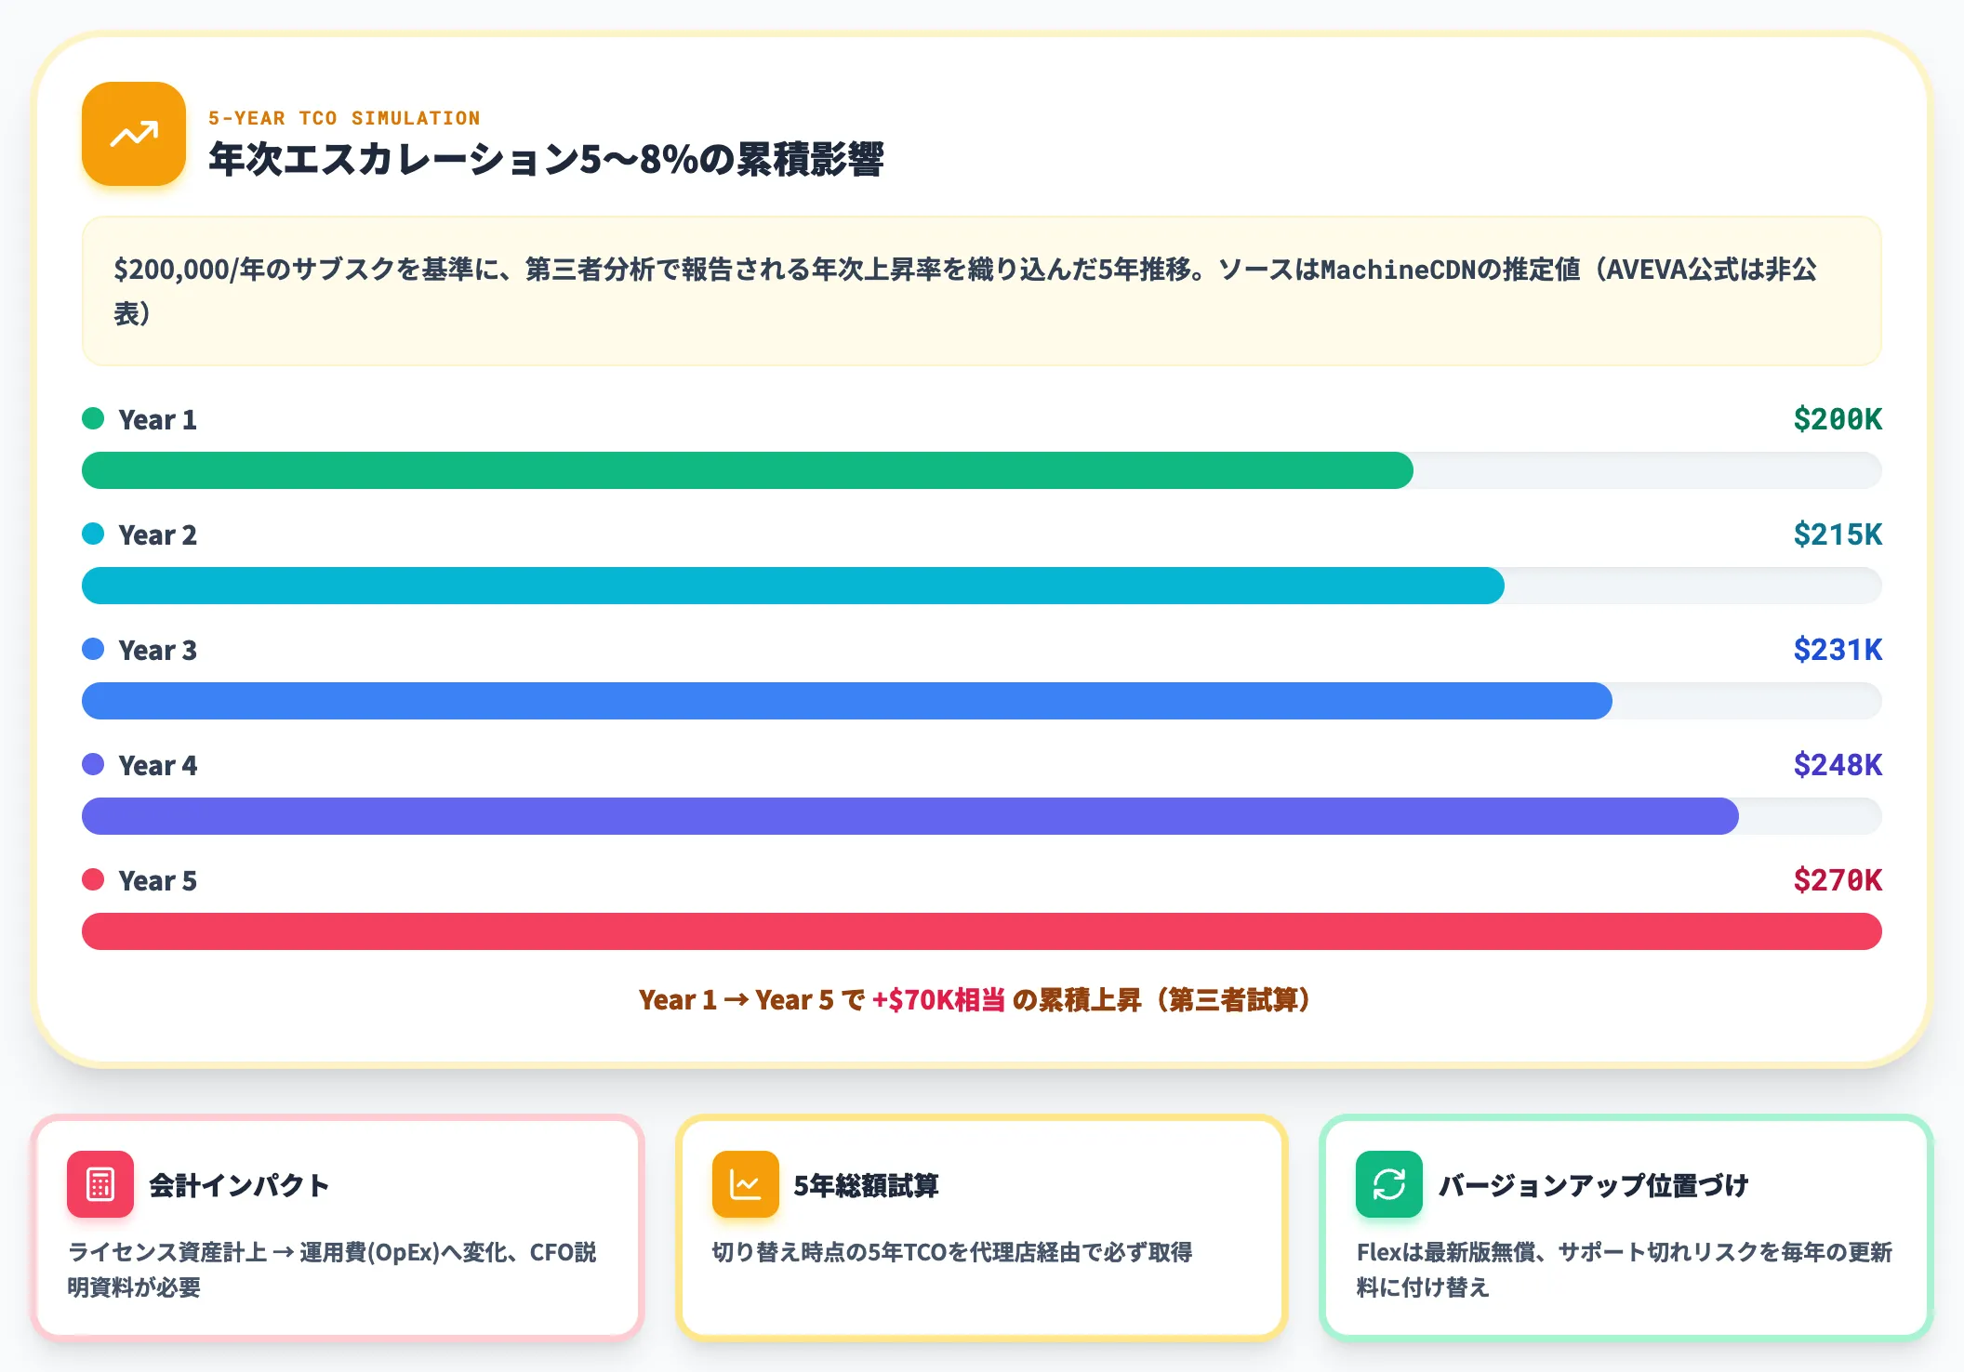Image resolution: width=1964 pixels, height=1372 pixels.
Task: Click the $215K value
Action: click(x=1838, y=534)
